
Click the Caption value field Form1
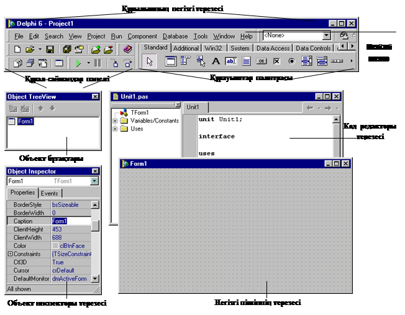click(71, 221)
